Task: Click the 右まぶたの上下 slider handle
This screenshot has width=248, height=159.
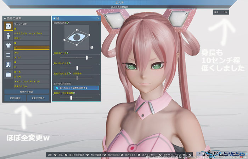Action: (x=77, y=68)
